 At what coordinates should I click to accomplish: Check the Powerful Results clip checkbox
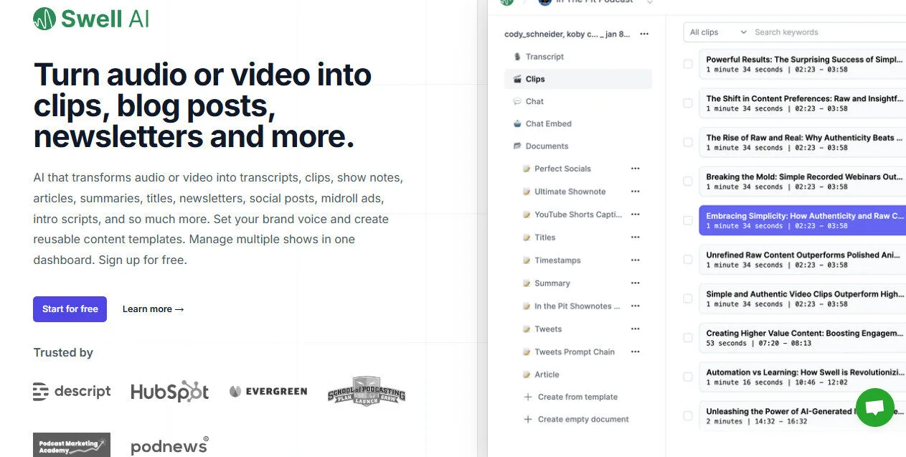click(688, 65)
